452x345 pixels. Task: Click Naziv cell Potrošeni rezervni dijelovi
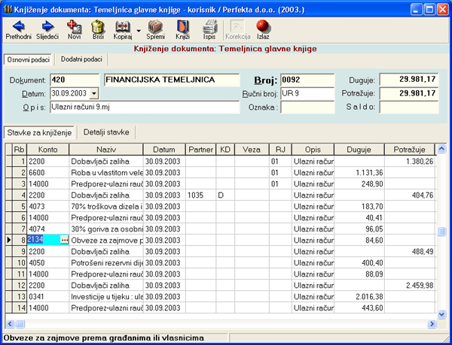(x=106, y=263)
